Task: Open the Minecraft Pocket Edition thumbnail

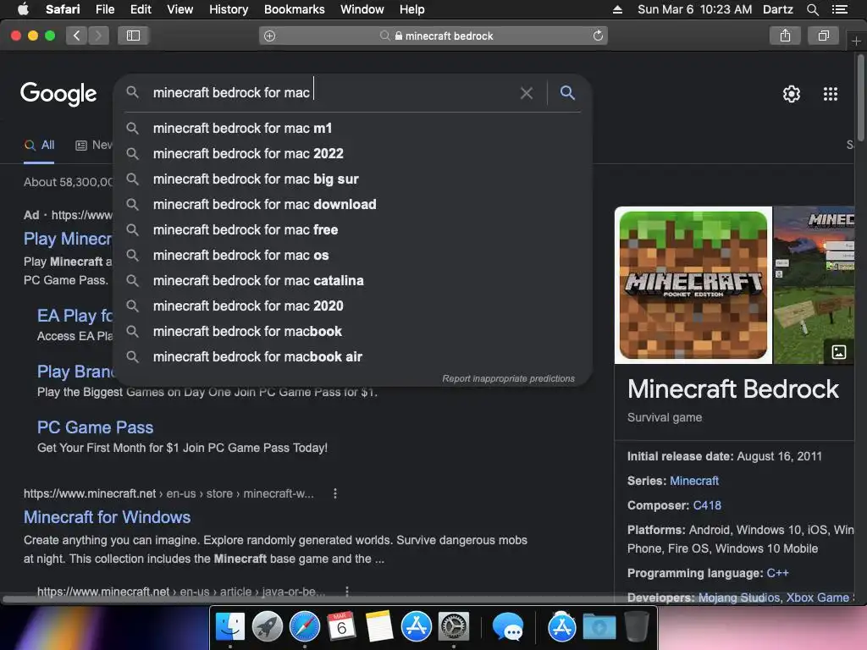Action: pyautogui.click(x=693, y=285)
